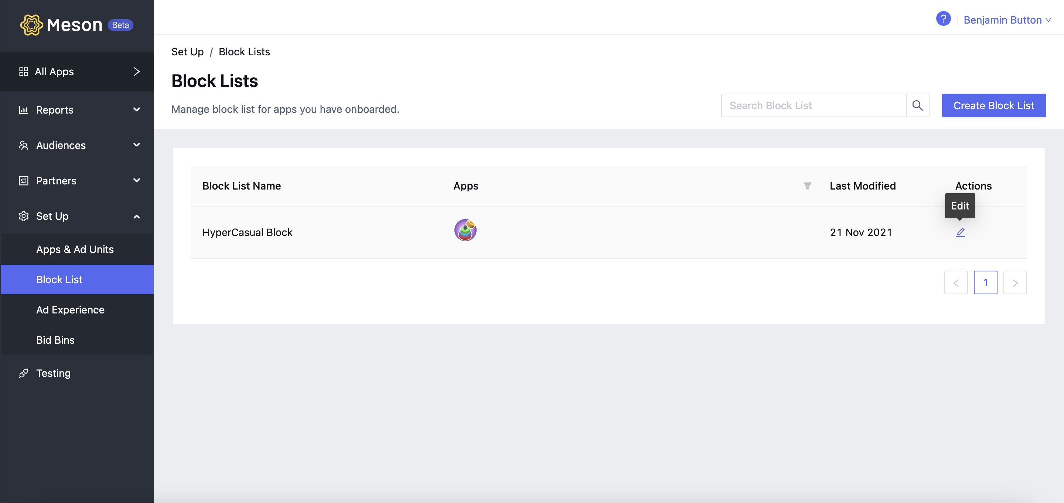1064x503 pixels.
Task: Click the edit pencil icon for HyperCasual Block
Action: click(960, 233)
